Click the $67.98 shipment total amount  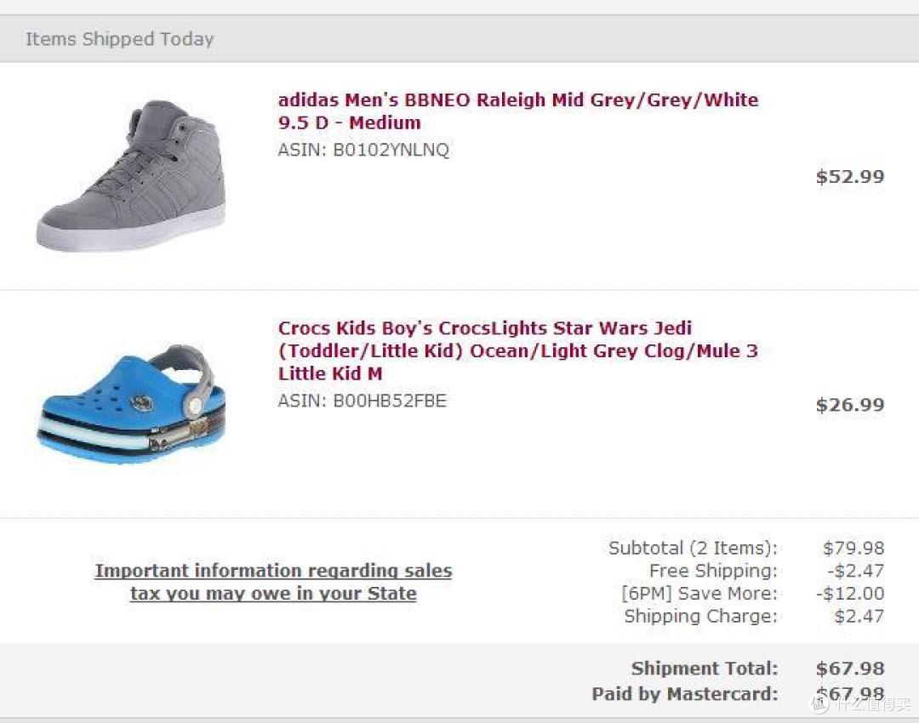pos(850,669)
